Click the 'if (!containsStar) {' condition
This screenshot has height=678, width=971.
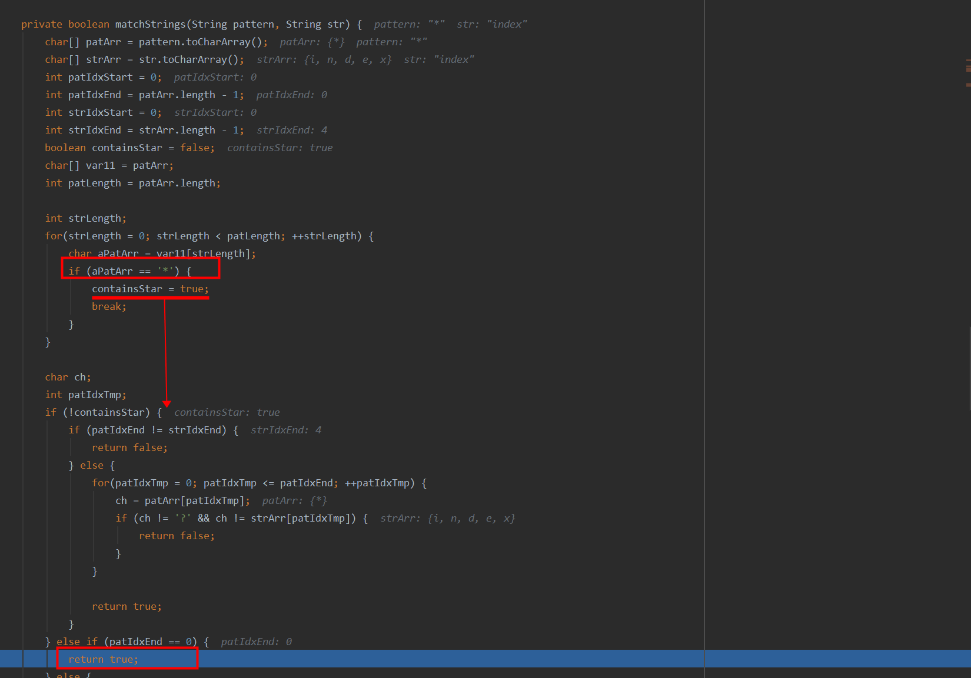[x=103, y=412]
